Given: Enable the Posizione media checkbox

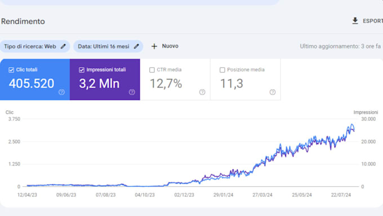Looking at the screenshot, I should point(222,70).
